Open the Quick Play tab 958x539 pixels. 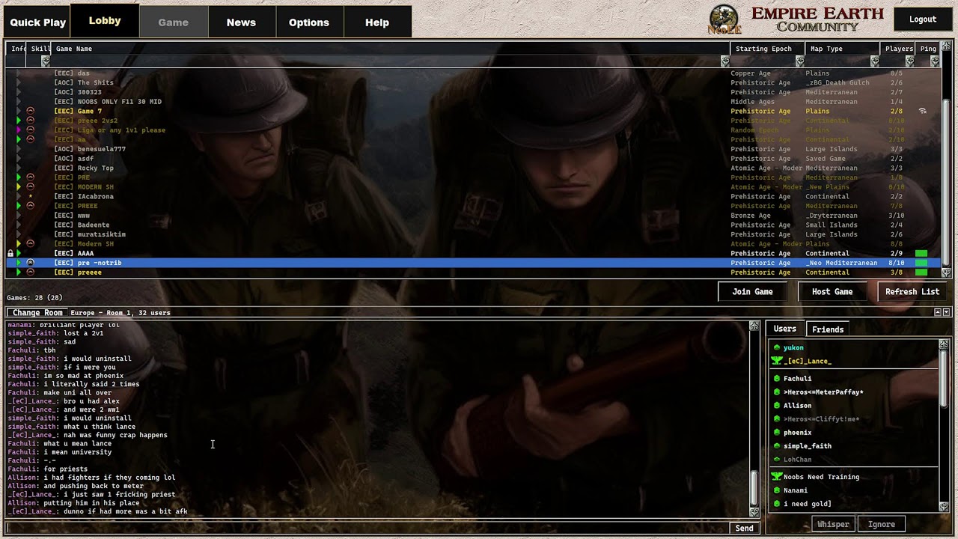click(38, 22)
